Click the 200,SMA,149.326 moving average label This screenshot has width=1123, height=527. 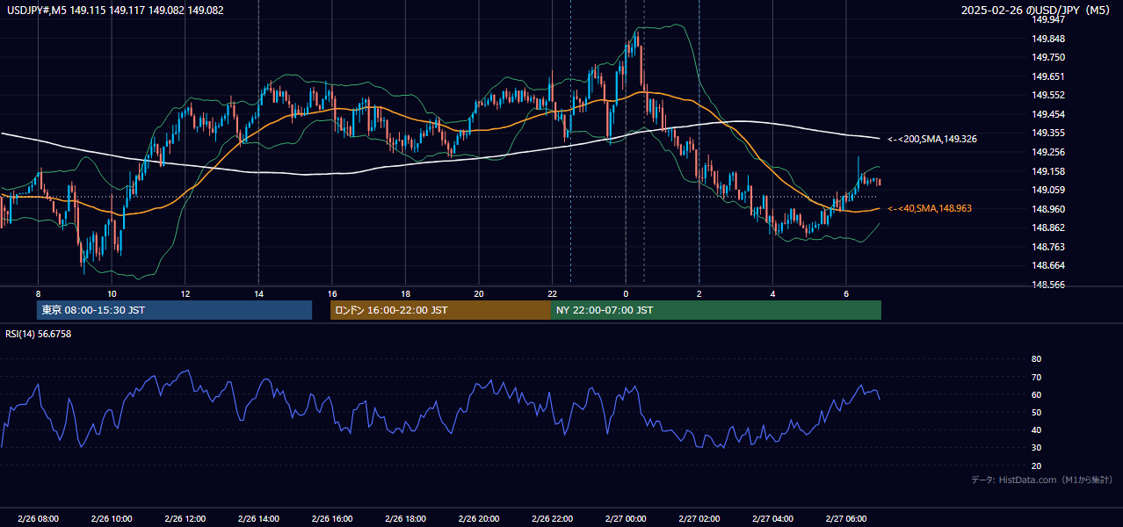(x=932, y=139)
